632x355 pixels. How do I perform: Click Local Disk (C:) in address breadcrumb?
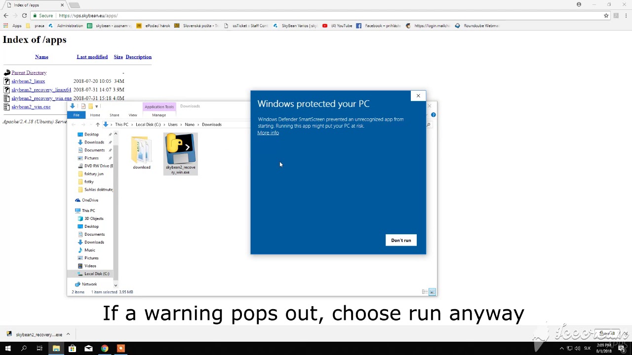click(x=148, y=125)
